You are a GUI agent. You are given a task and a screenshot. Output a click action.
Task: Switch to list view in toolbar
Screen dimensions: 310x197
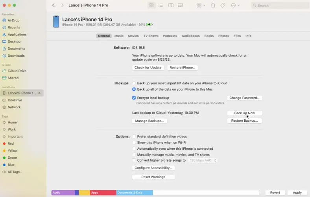tap(161, 6)
